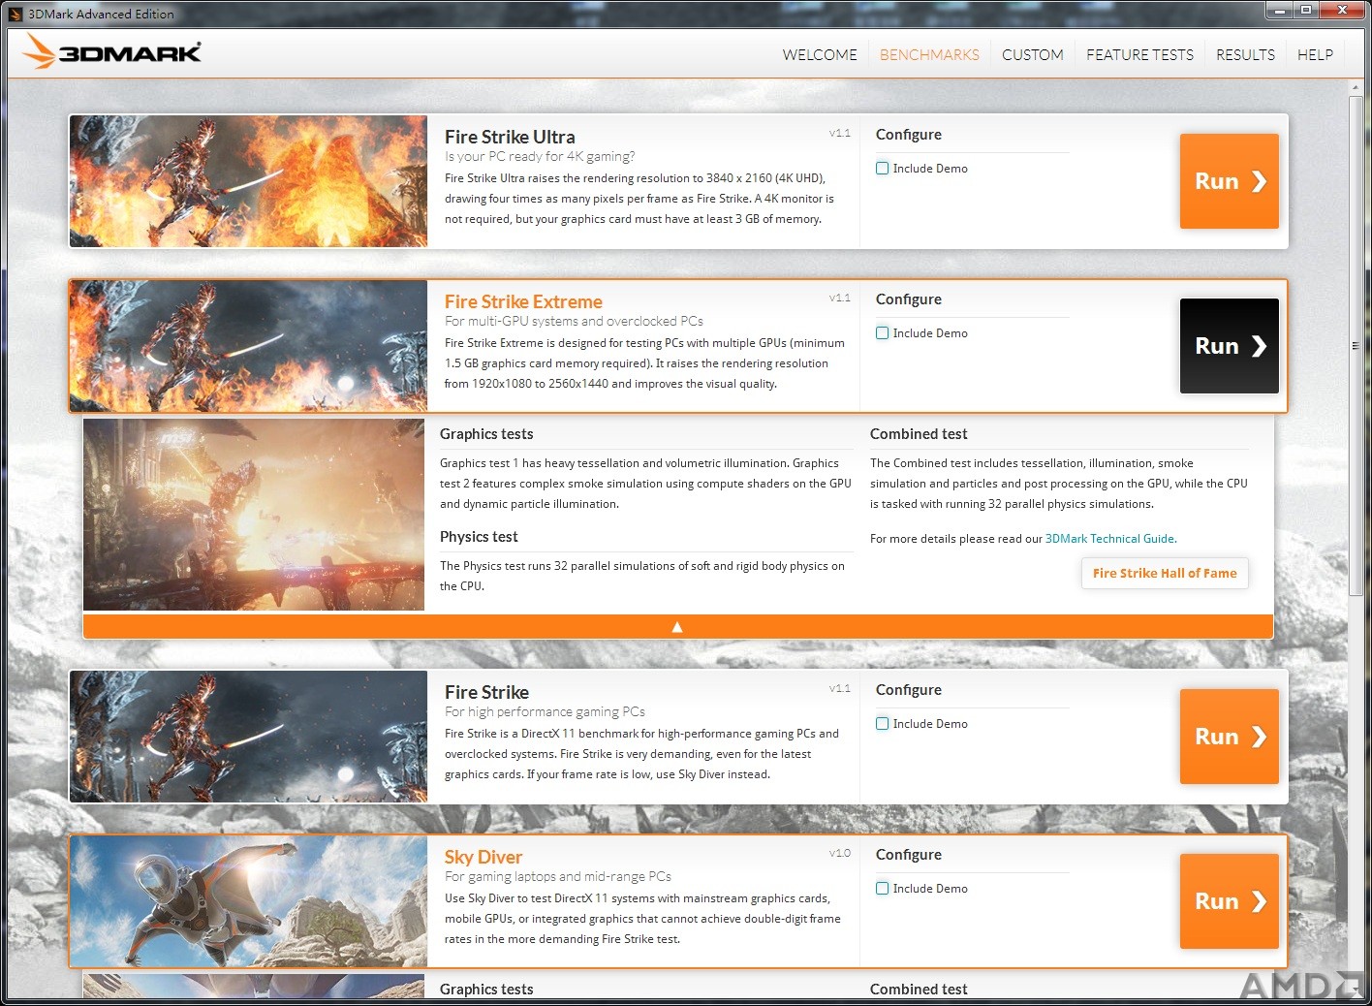The height and width of the screenshot is (1006, 1372).
Task: Click Configure heading in Fire Strike Extreme card
Action: [909, 299]
